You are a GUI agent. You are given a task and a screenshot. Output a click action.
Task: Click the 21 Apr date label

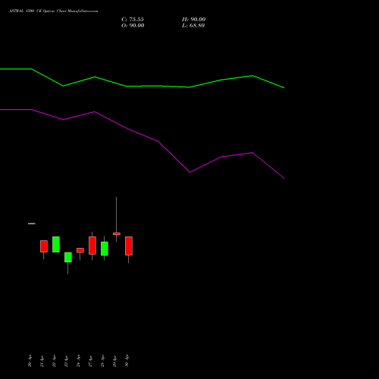(42, 361)
